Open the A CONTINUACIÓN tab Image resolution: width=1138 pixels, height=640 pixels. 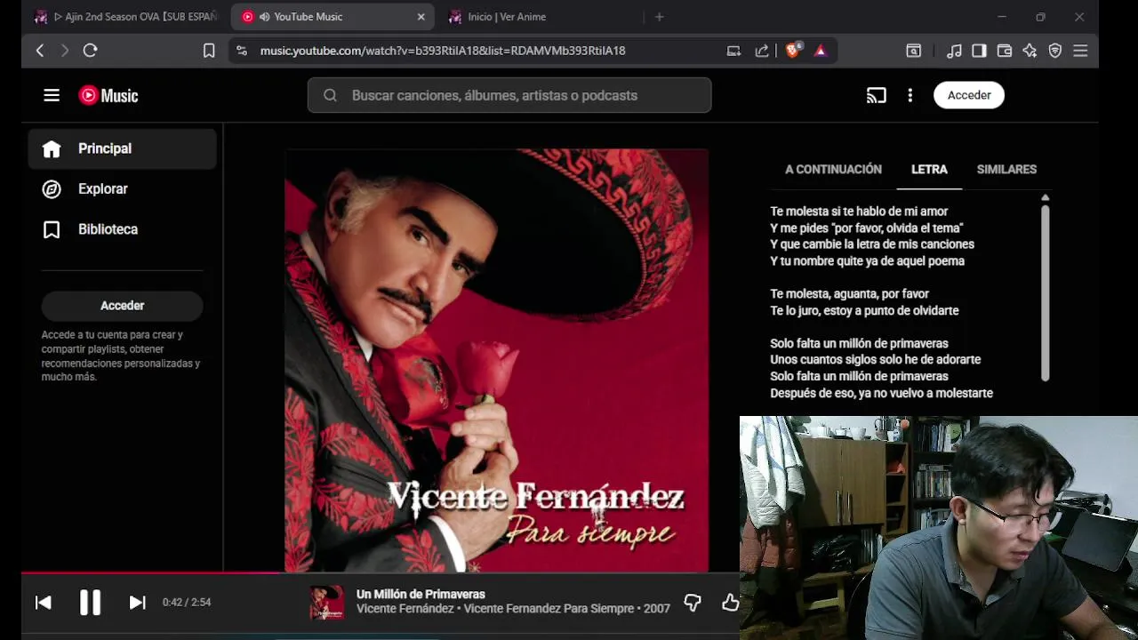(833, 169)
